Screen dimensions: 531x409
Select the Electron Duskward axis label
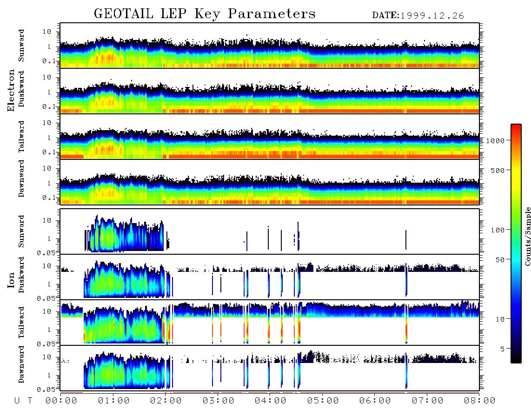(21, 89)
